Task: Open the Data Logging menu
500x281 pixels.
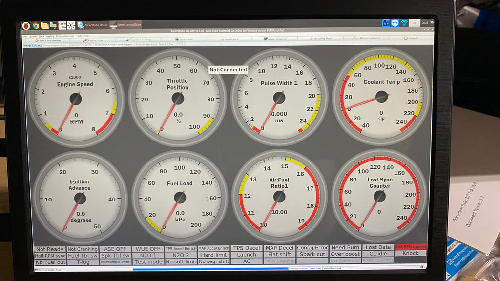Action: pyautogui.click(x=46, y=36)
